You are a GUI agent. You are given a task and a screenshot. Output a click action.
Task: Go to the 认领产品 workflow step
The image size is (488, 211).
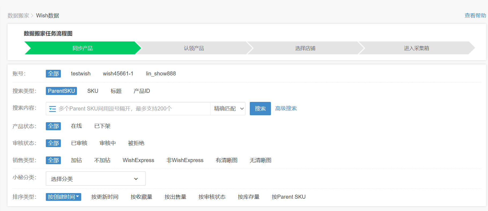click(194, 48)
